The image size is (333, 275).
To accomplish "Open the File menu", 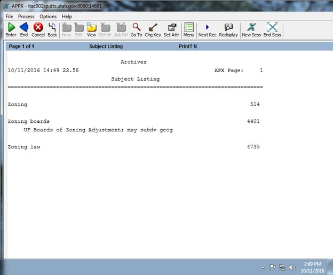I will pos(10,17).
